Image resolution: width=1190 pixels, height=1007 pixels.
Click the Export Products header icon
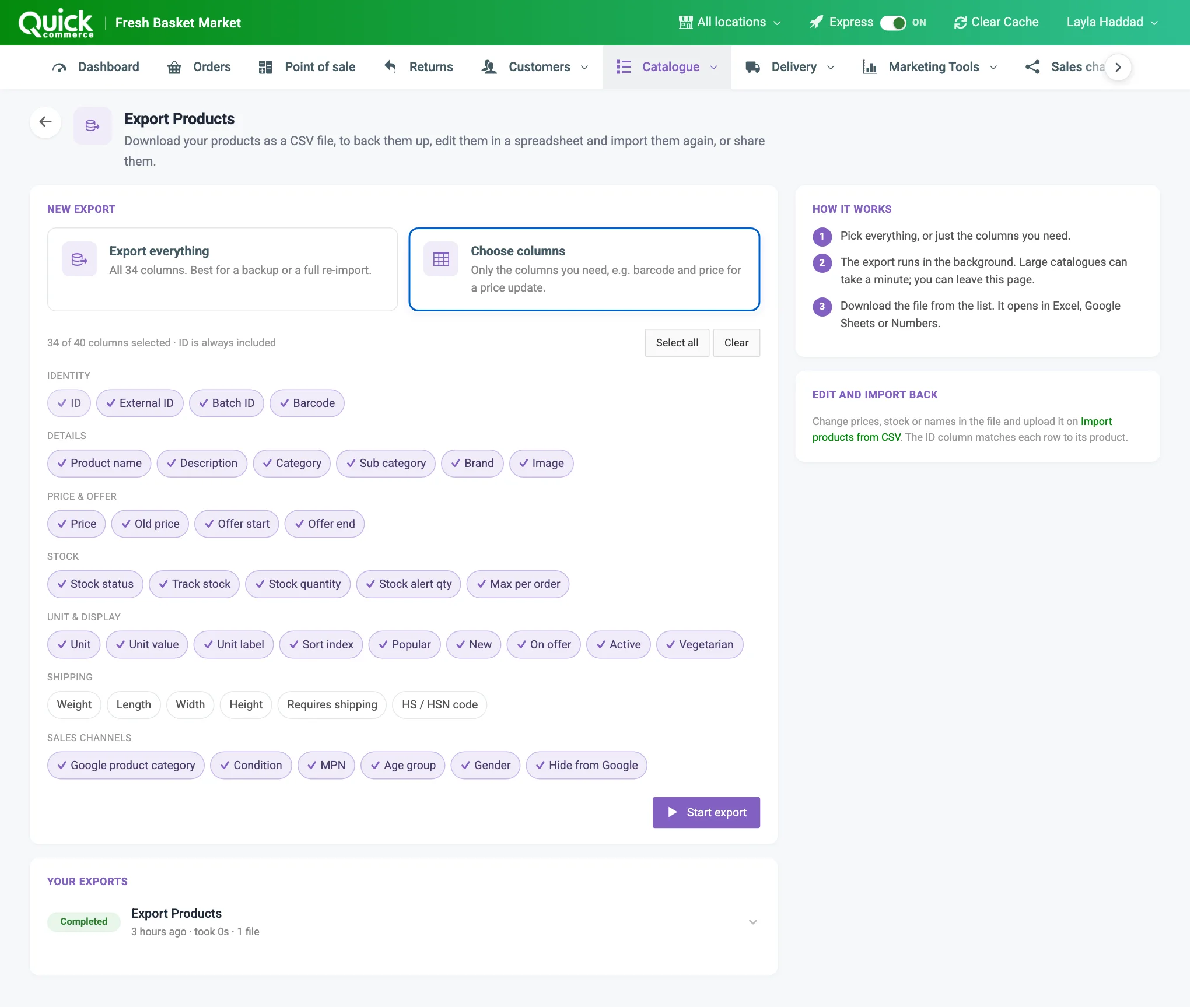[x=93, y=125]
